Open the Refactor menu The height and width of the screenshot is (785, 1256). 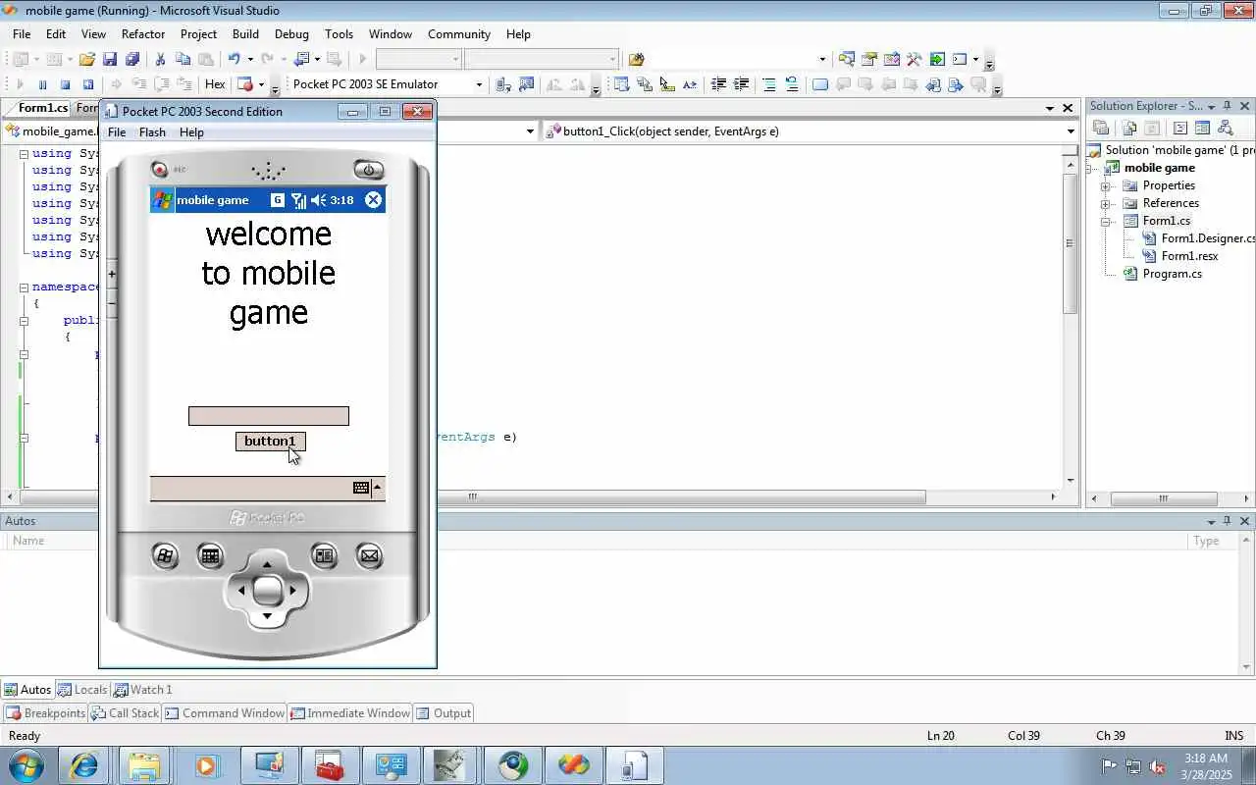tap(143, 34)
